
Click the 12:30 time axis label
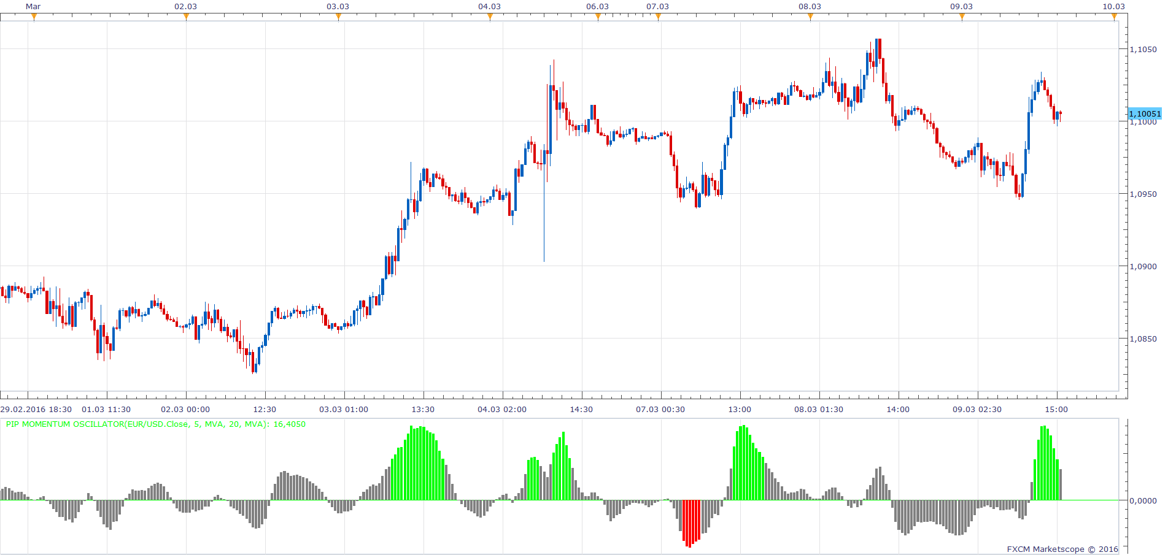[265, 409]
